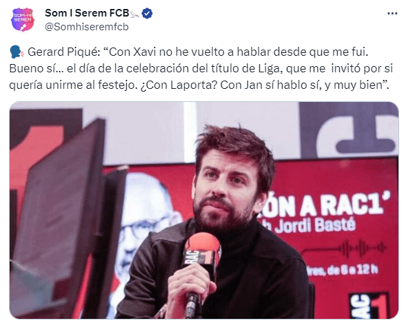The width and height of the screenshot is (406, 323).
Task: Visit the @Somhiseremfcb handle link
Action: (87, 27)
